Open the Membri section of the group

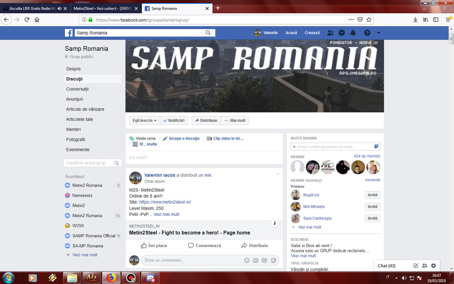pyautogui.click(x=73, y=129)
